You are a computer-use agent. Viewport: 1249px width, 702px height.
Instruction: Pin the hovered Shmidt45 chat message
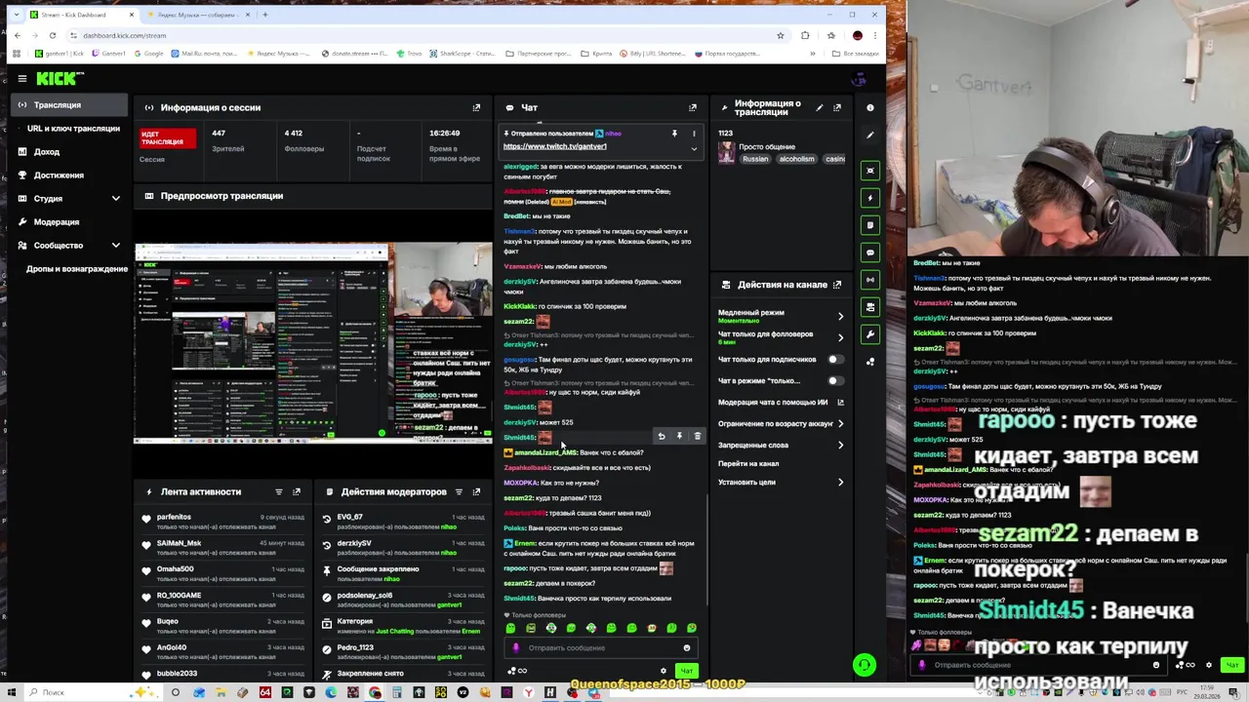(679, 436)
